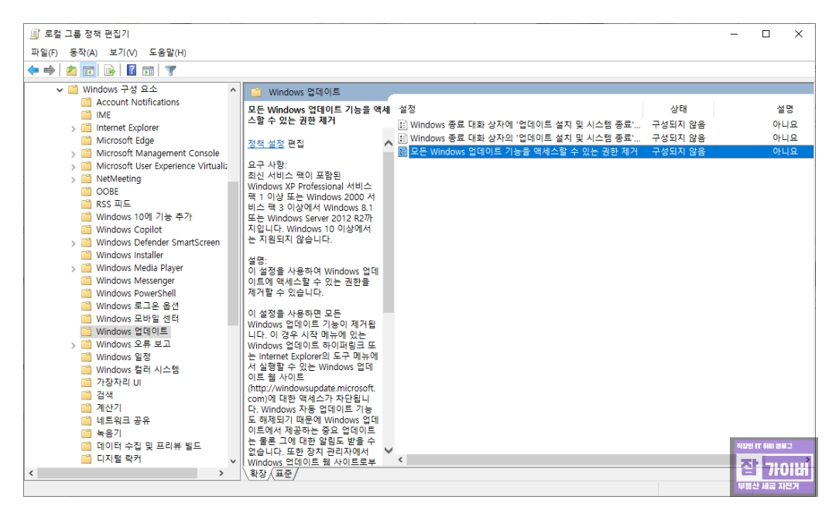
Task: Click the settings list horizontal scrollbar thumb
Action: point(568,461)
